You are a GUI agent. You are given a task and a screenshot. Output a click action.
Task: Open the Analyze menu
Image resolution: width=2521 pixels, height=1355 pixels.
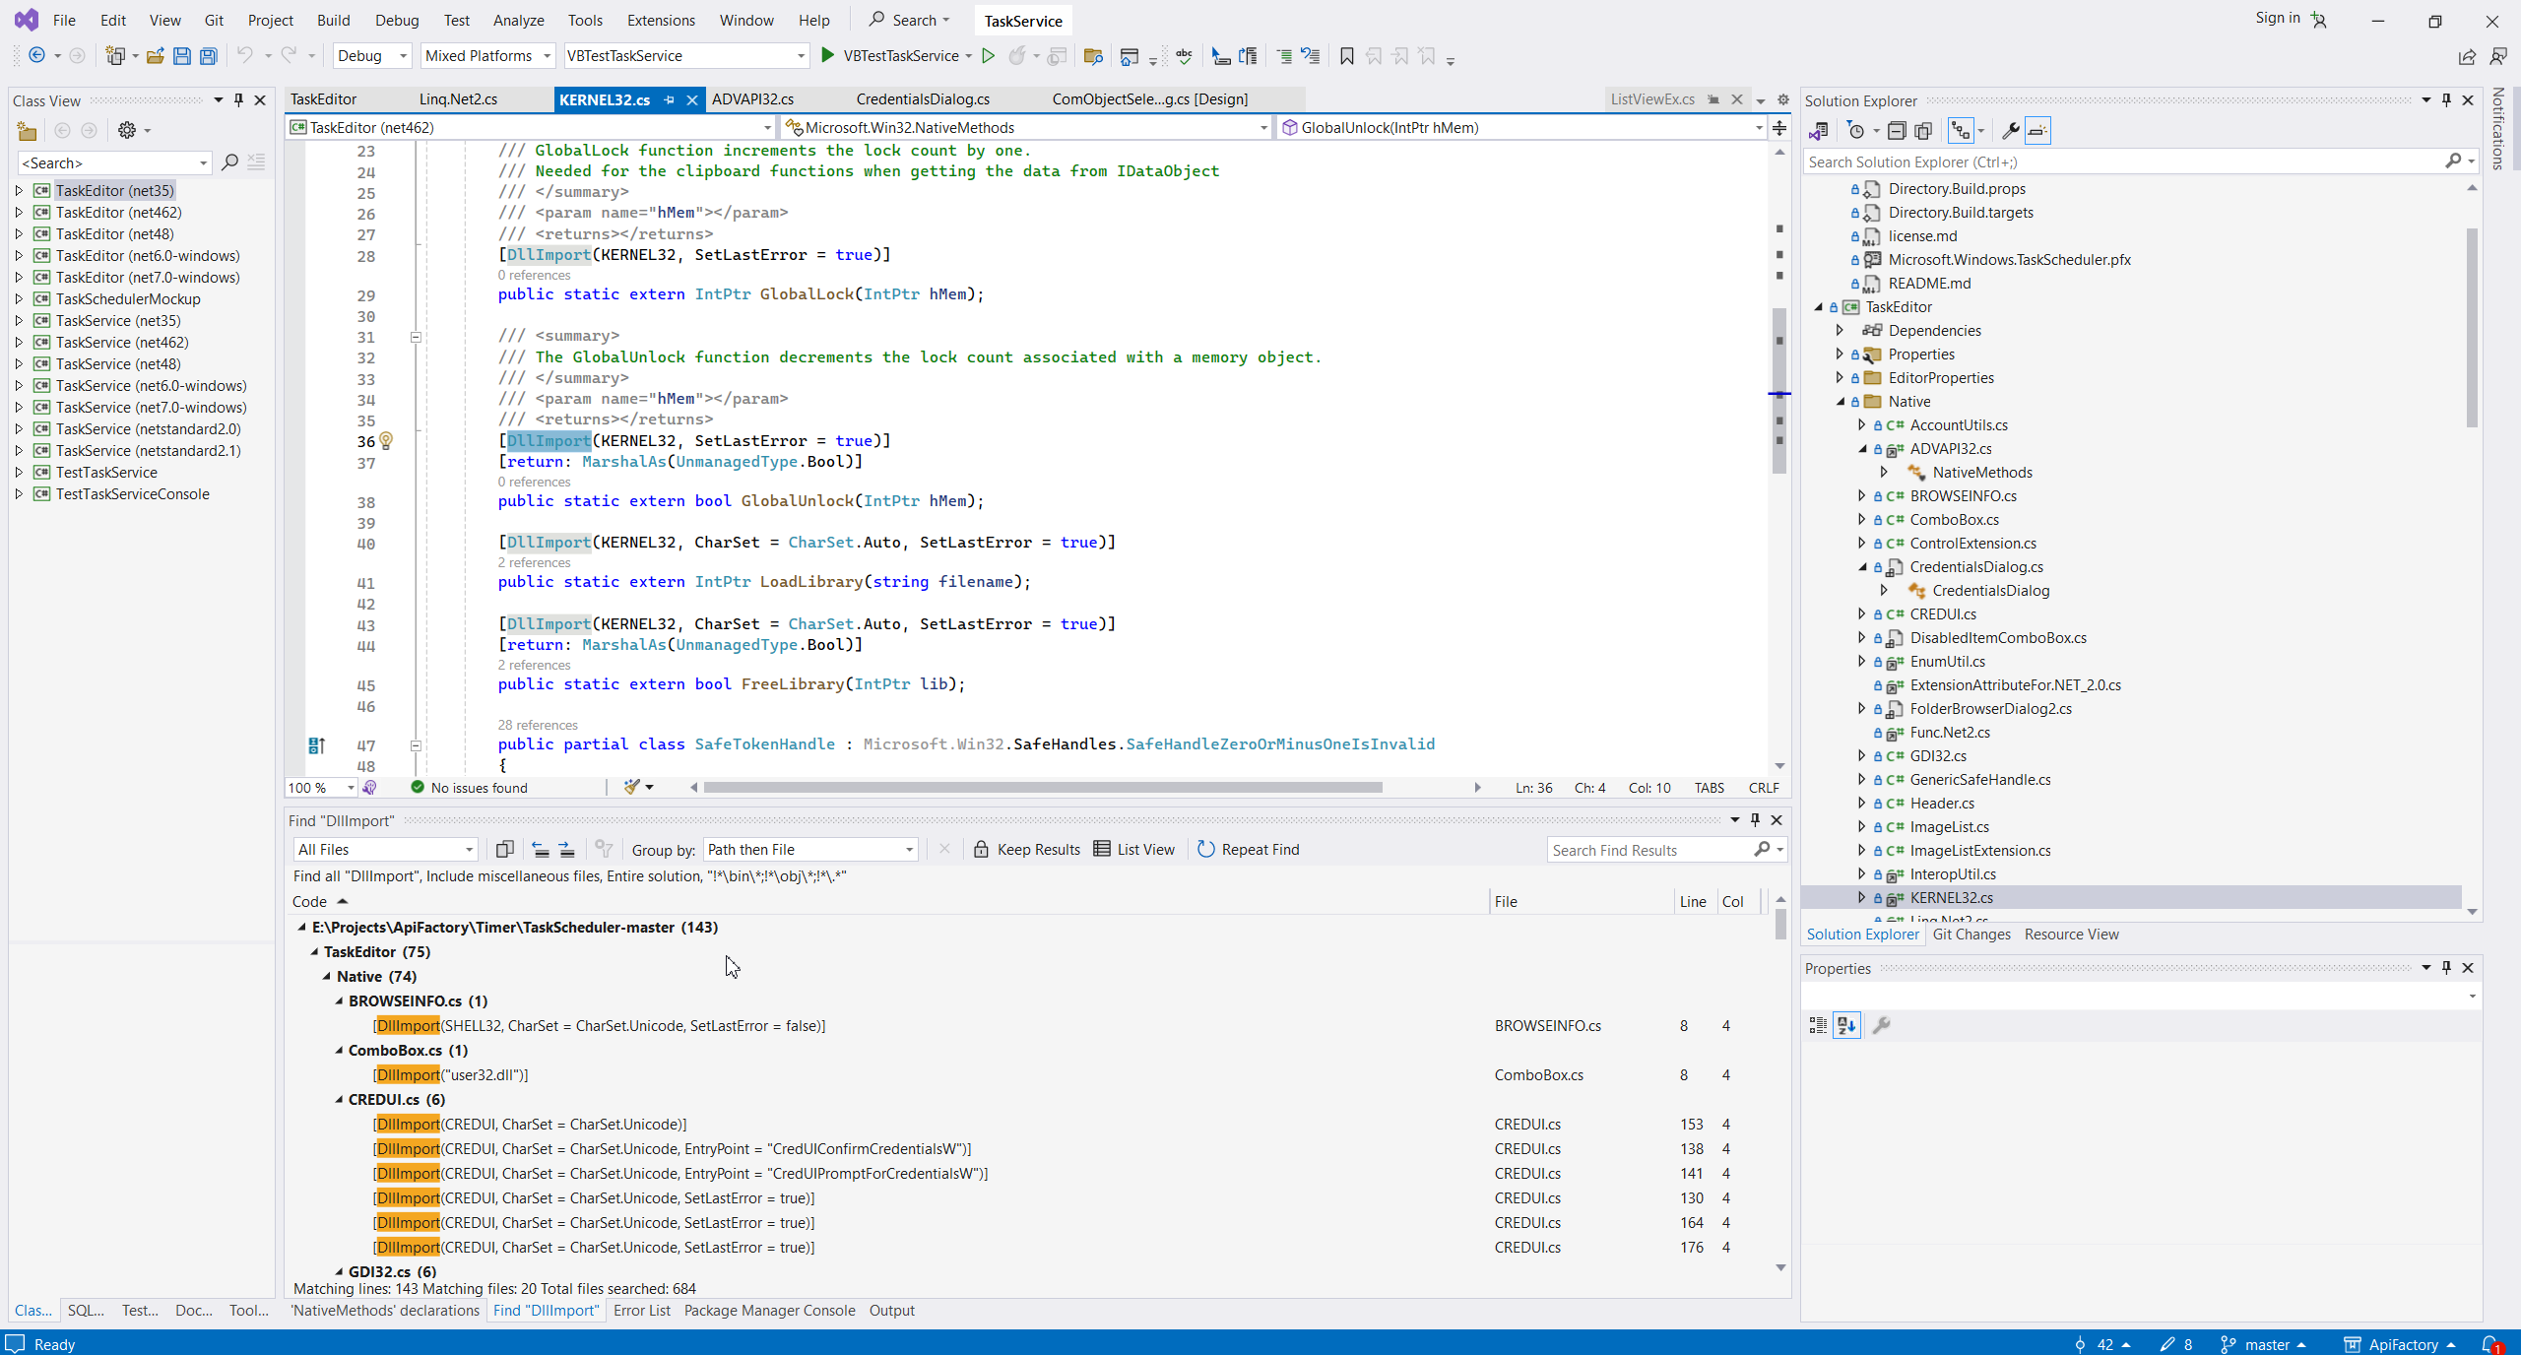pyautogui.click(x=518, y=20)
